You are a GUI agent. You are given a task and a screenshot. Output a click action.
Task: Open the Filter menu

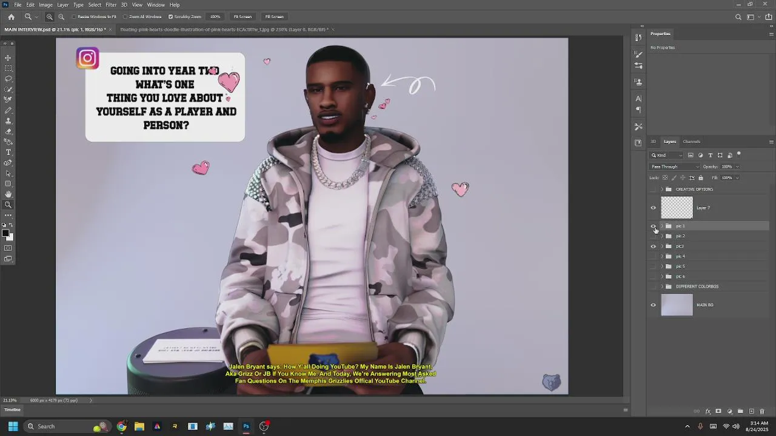(111, 5)
